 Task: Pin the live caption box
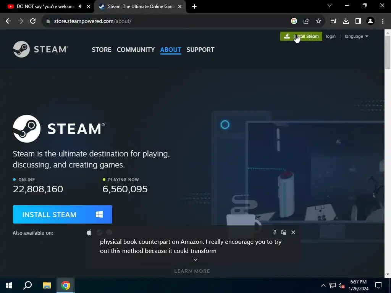click(275, 232)
